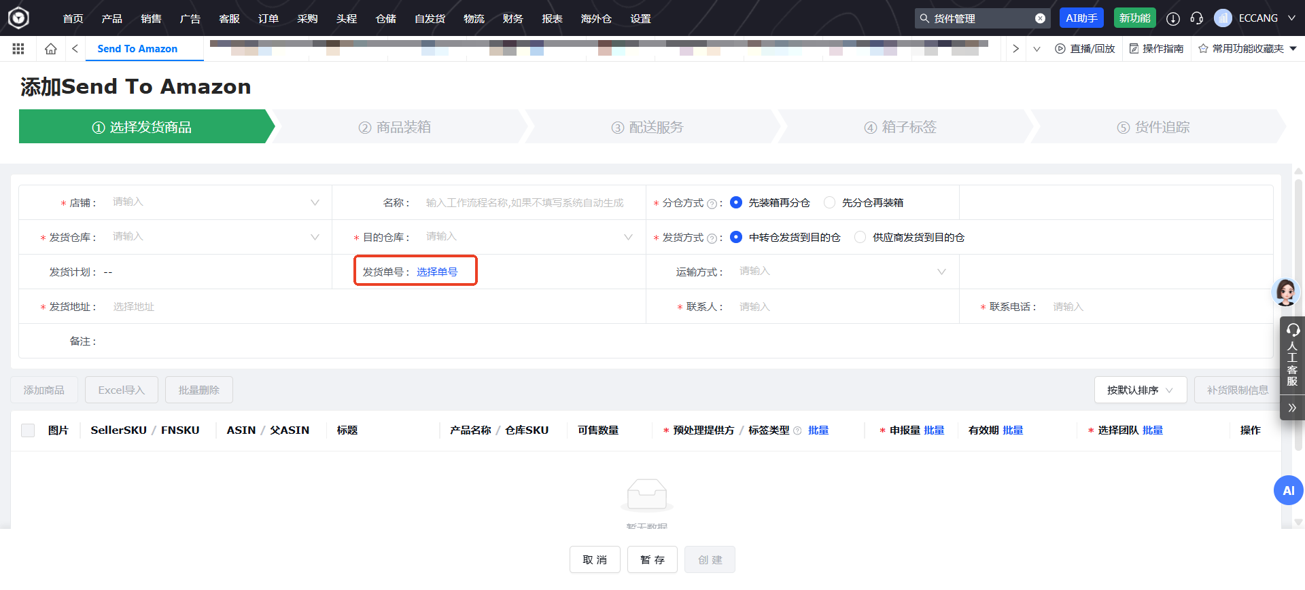The image size is (1305, 590).
Task: Open the download center icon
Action: (1173, 18)
